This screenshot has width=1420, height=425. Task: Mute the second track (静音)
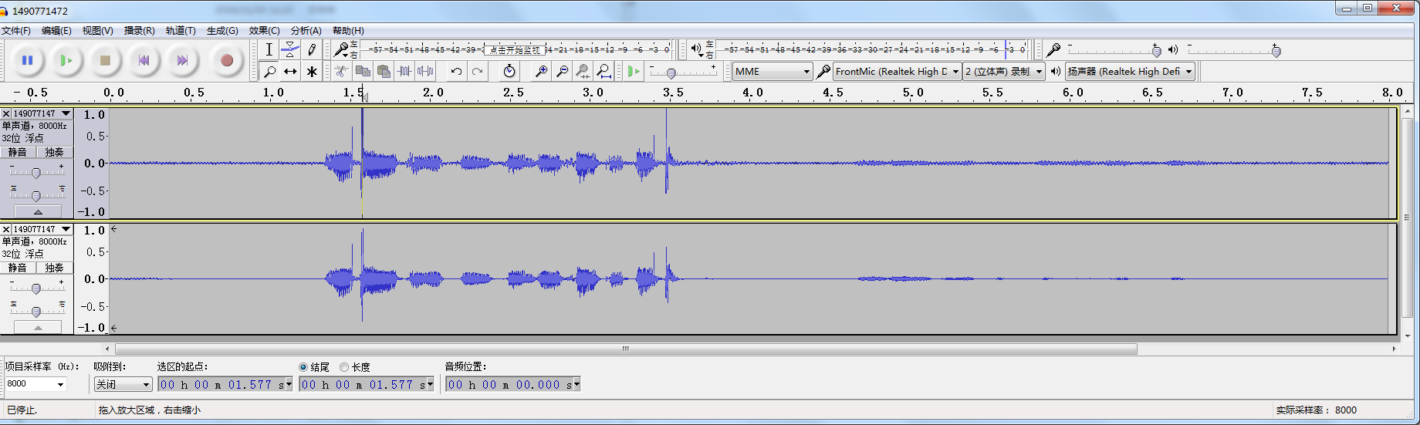click(19, 268)
